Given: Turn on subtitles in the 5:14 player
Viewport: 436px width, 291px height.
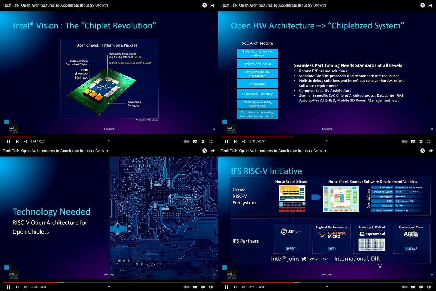Looking at the screenshot, I should 195,141.
